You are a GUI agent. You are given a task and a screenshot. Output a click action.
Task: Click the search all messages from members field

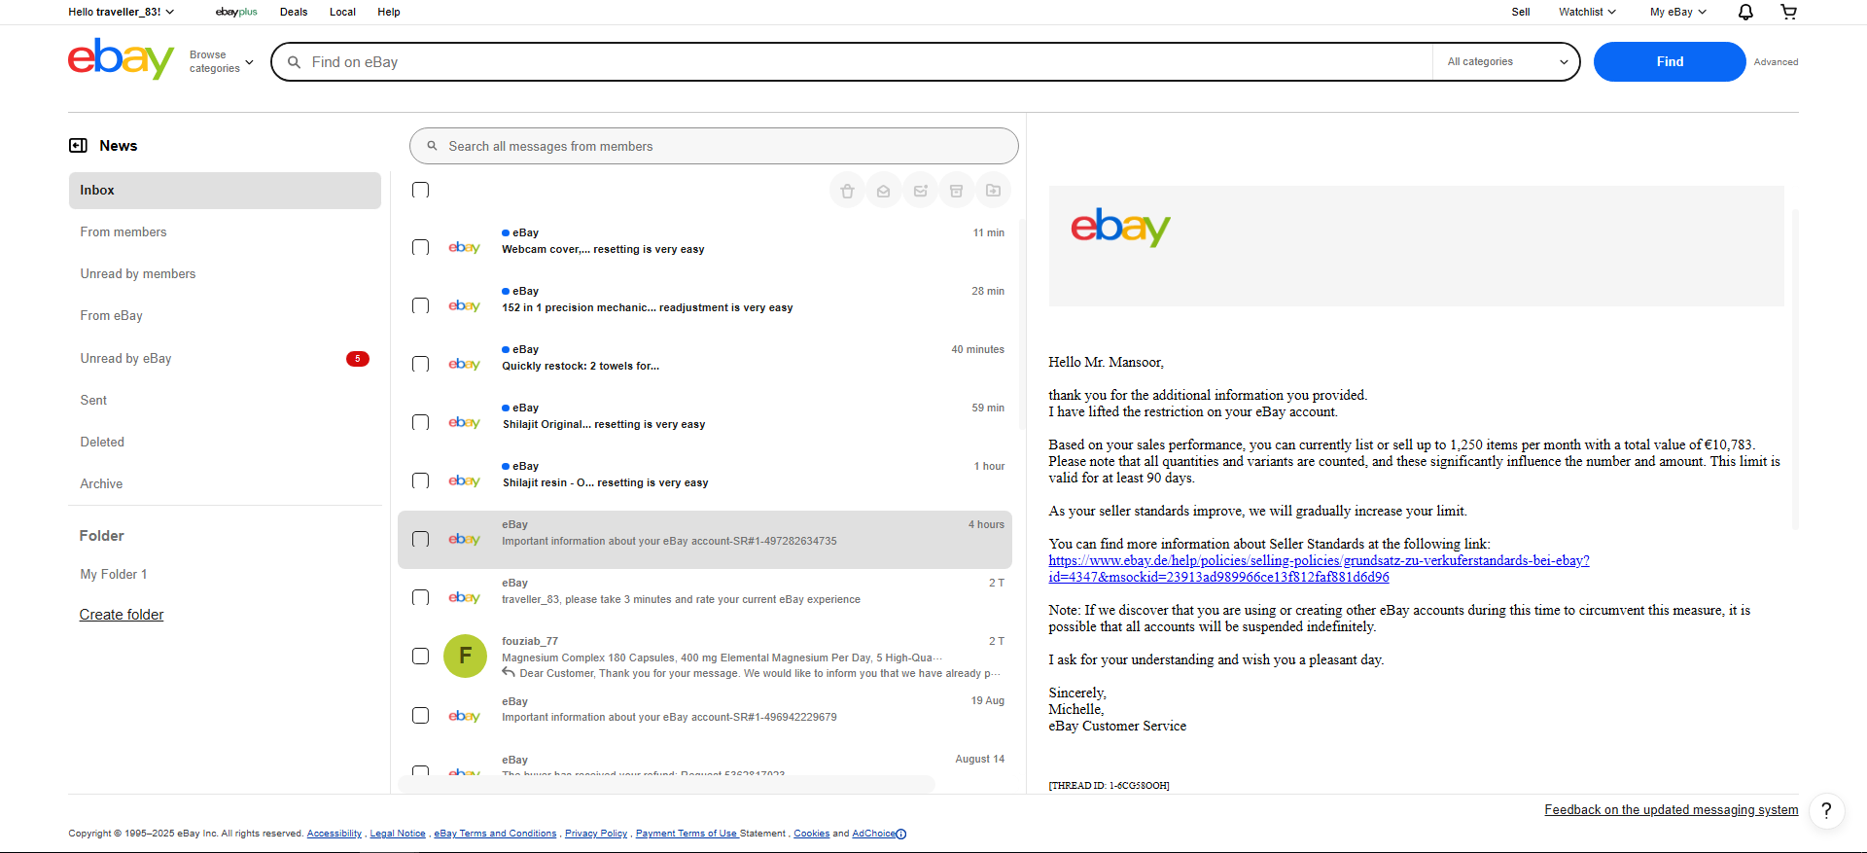click(x=714, y=147)
